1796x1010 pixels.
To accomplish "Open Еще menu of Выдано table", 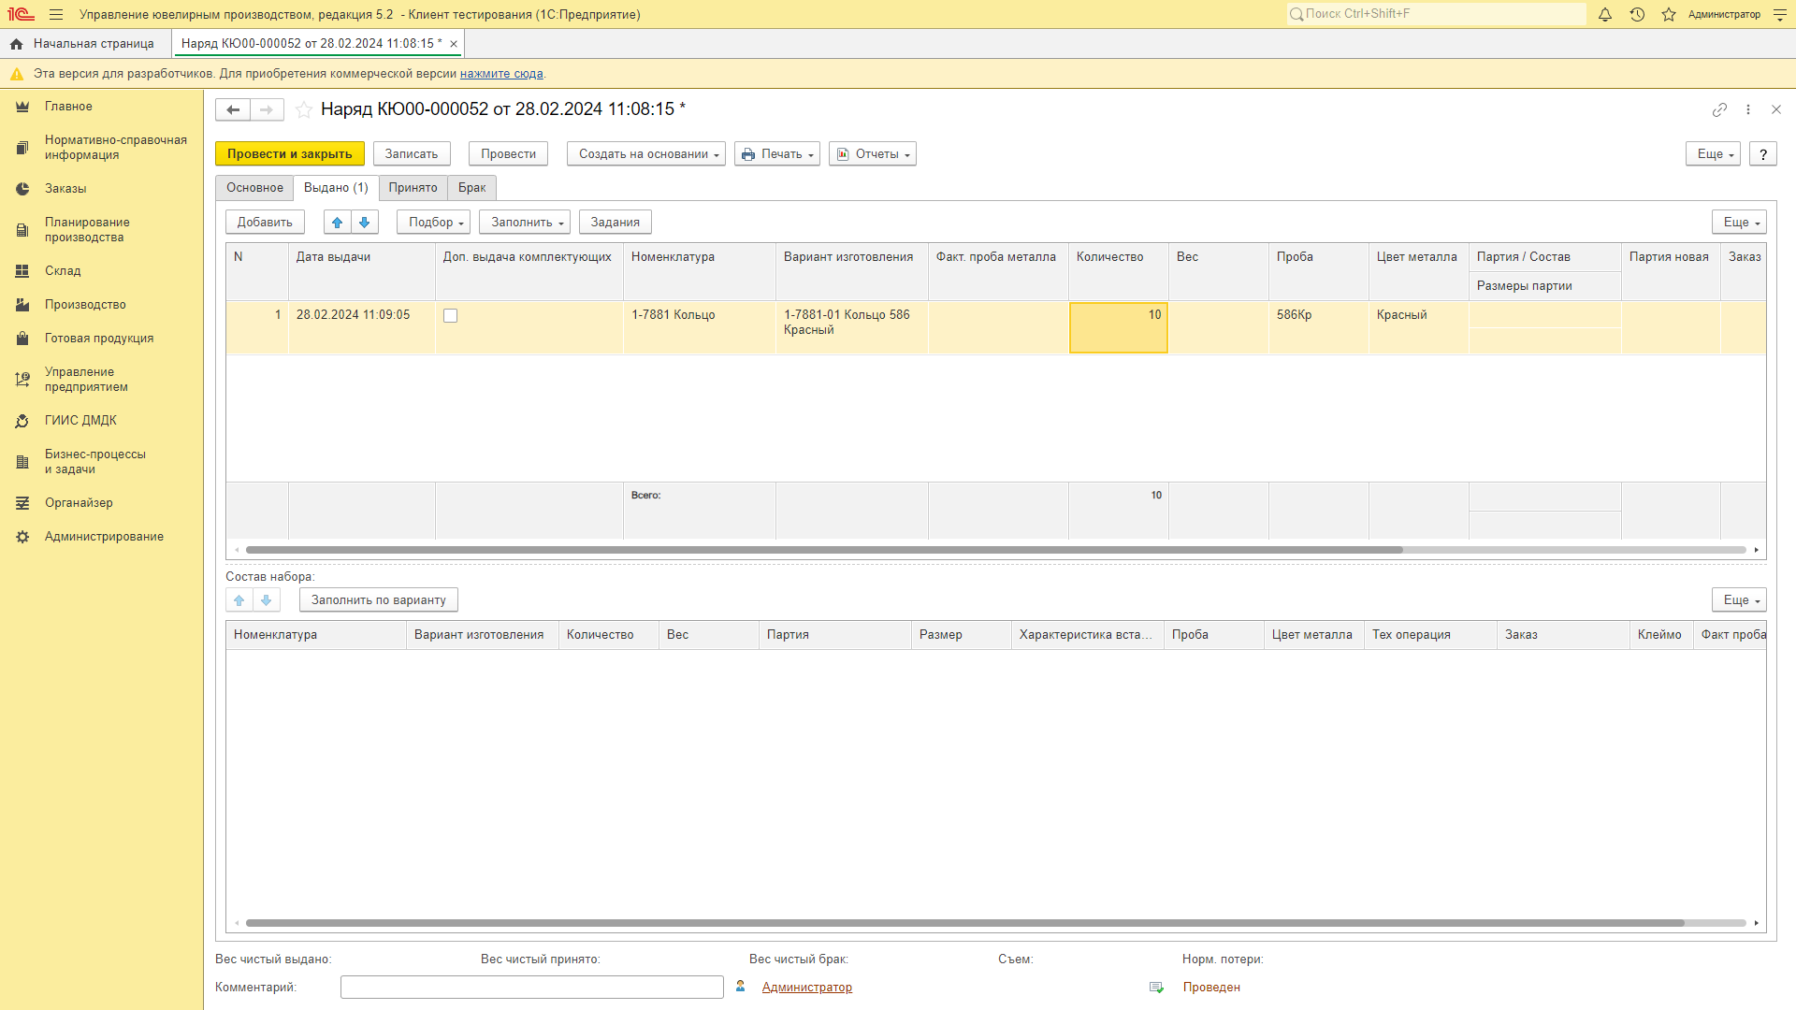I will point(1739,222).
